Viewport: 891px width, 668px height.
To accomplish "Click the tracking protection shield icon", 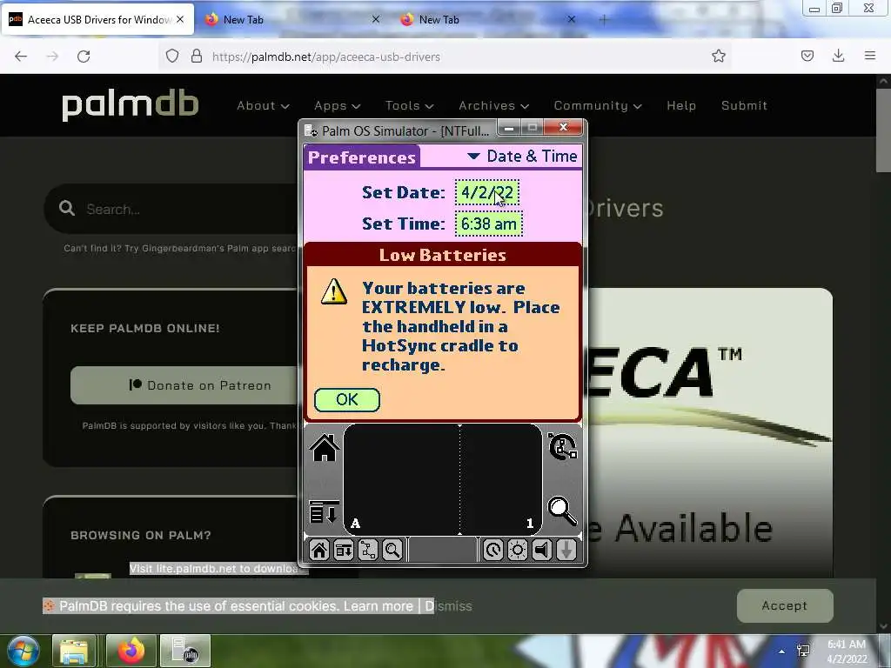I will [x=172, y=57].
